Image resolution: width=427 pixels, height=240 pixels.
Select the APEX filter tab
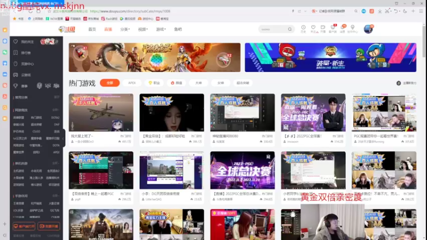[x=132, y=83]
